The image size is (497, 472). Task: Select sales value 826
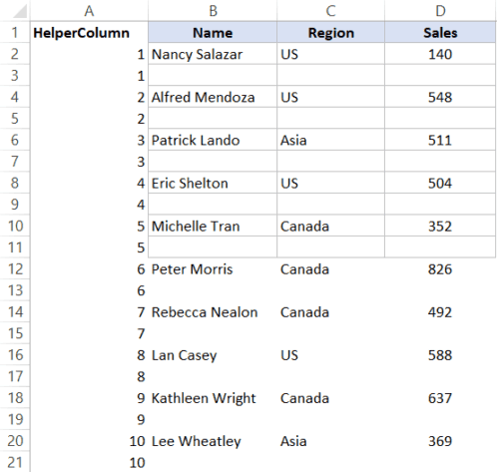pos(440,268)
